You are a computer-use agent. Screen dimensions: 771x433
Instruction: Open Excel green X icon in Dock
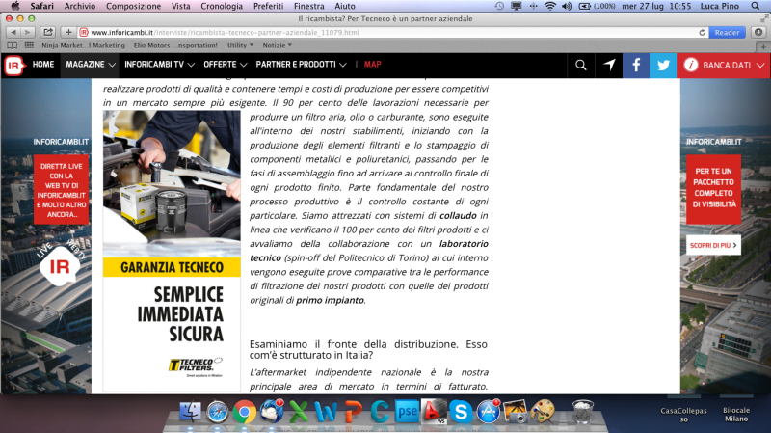[299, 412]
